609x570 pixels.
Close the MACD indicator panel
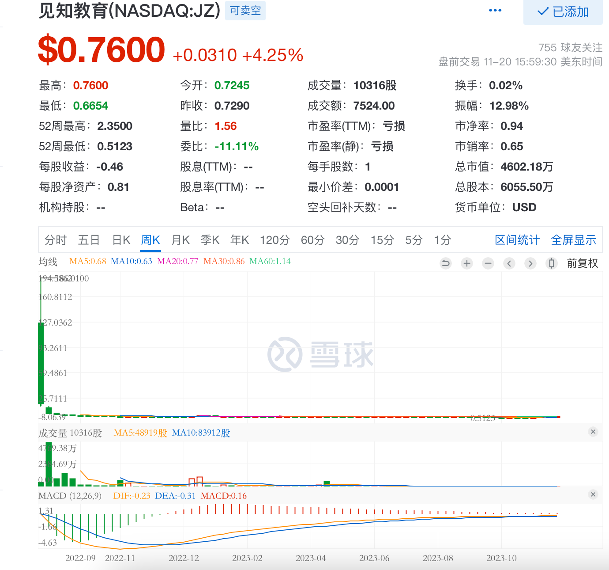pos(593,494)
